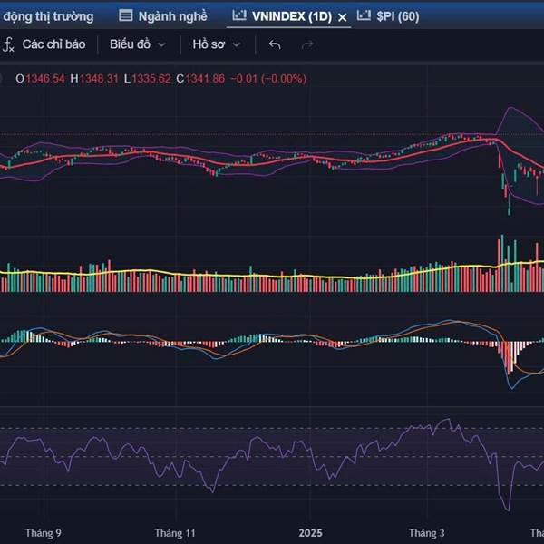Close the VNINDEX (1D) tab
Image resolution: width=544 pixels, height=544 pixels.
coord(342,17)
